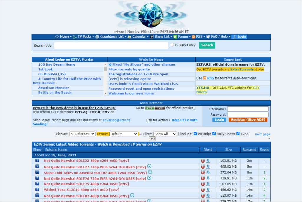Click magnet icon for Not Quite Narwhal S01E23
This screenshot has width=302, height=202.
203,161
